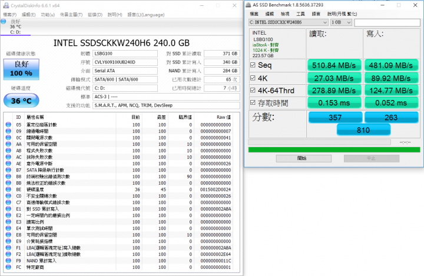Click the CrystalDiskInfo title bar app icon
424x276 pixels.
point(6,5)
